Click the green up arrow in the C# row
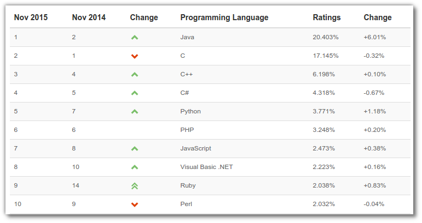422x223 pixels. coord(135,93)
